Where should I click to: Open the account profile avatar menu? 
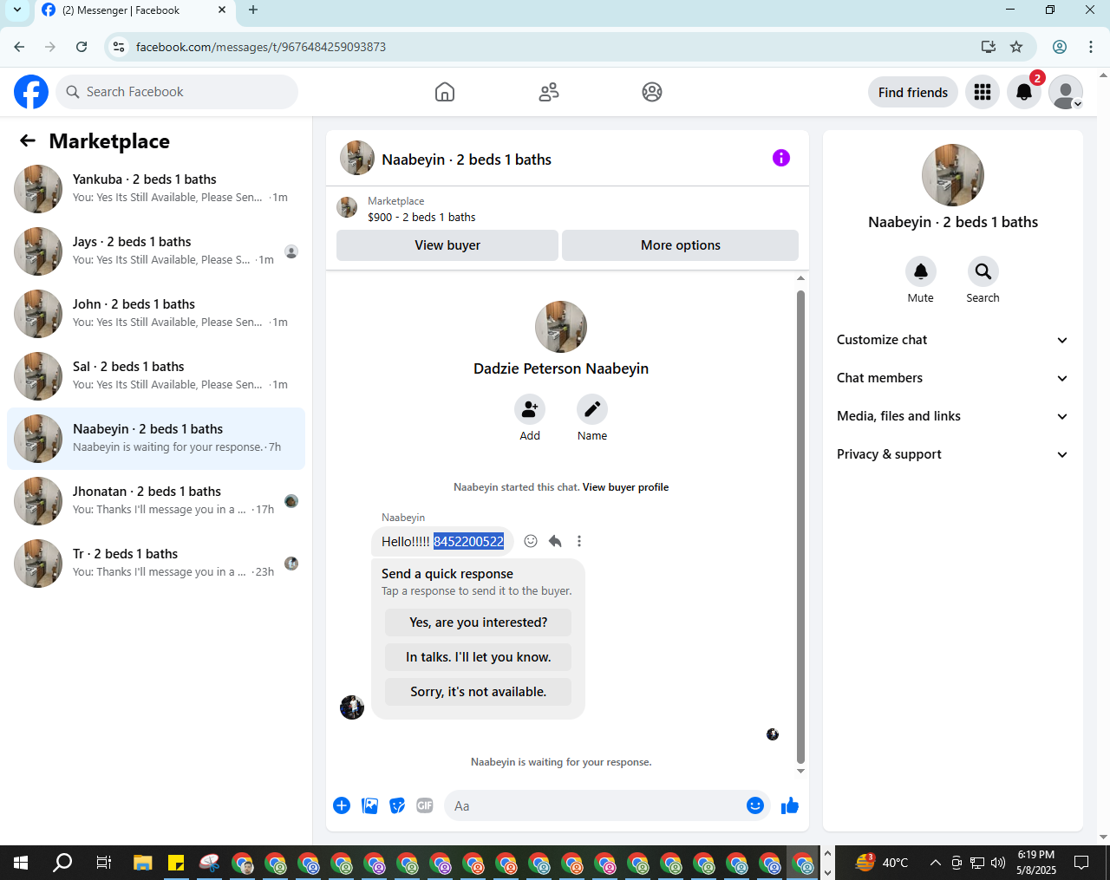1066,92
